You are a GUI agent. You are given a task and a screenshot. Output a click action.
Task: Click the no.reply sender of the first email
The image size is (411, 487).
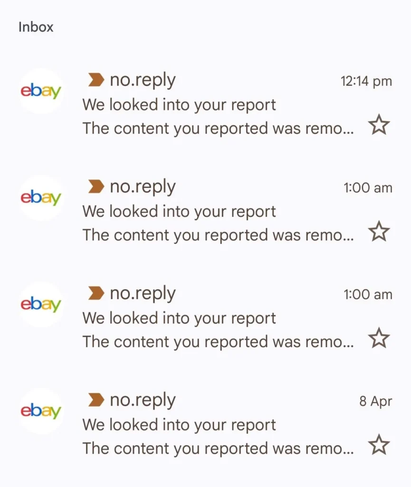[143, 80]
